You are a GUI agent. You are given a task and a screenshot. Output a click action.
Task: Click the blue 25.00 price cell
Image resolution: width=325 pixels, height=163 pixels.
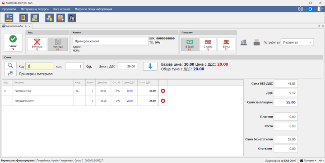(130, 101)
